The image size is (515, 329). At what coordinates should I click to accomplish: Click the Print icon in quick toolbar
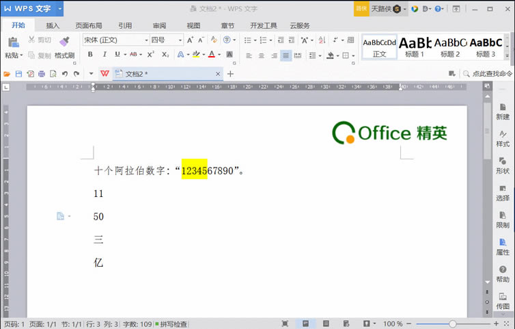42,74
